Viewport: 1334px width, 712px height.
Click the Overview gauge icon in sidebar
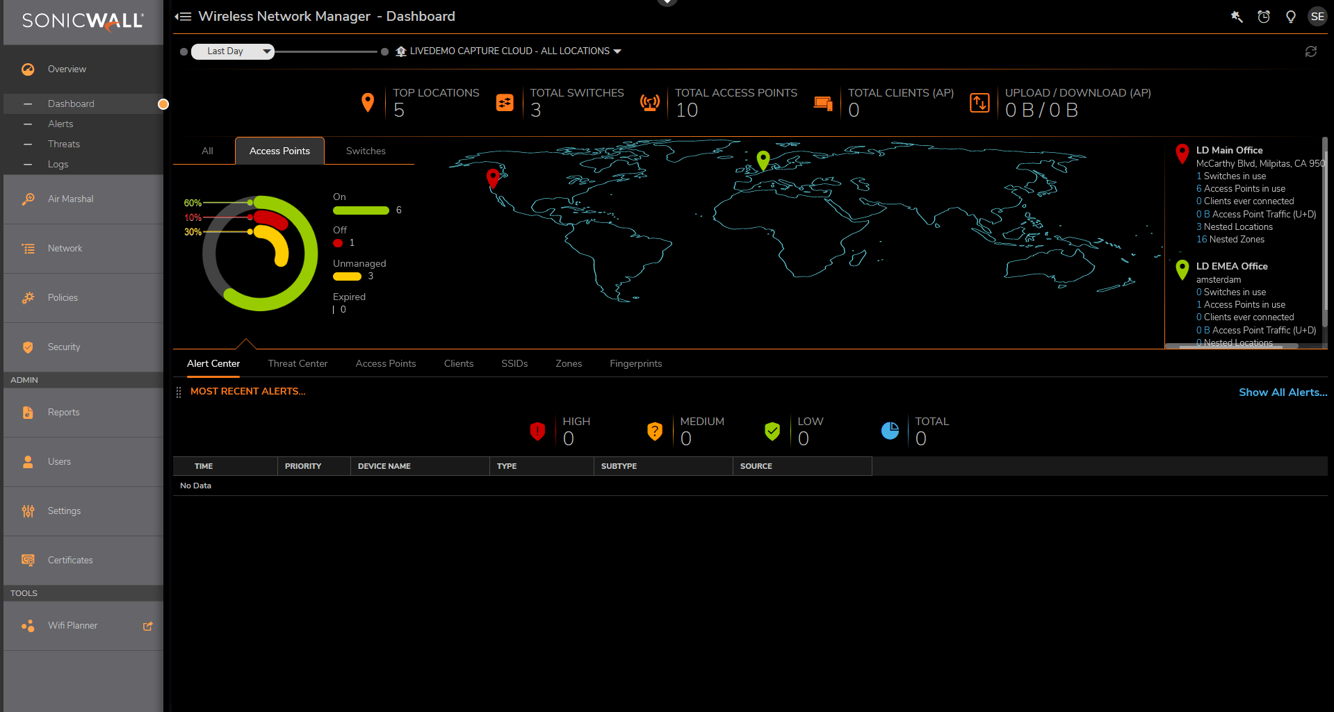(x=28, y=69)
